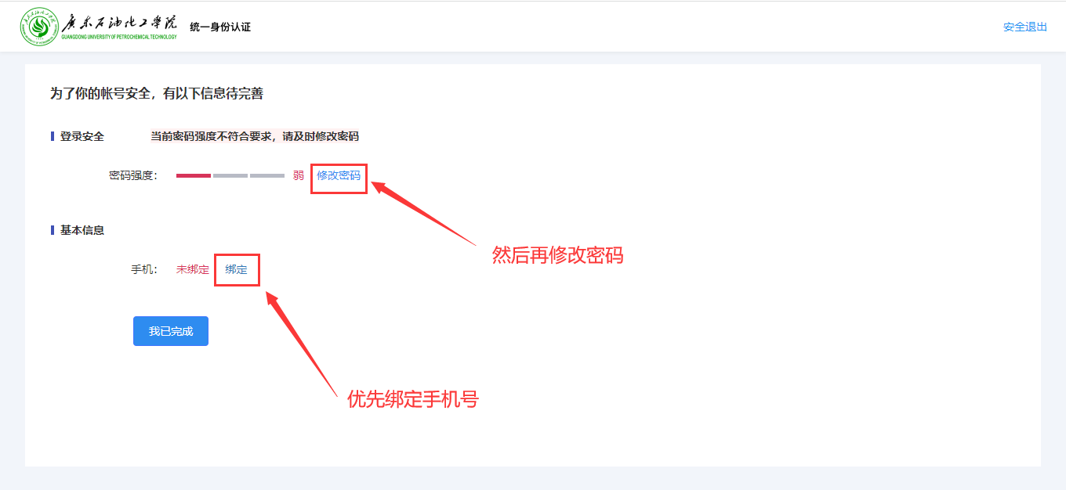Viewport: 1066px width, 490px height.
Task: Click the 然后再修改密码 red annotation
Action: (x=557, y=255)
